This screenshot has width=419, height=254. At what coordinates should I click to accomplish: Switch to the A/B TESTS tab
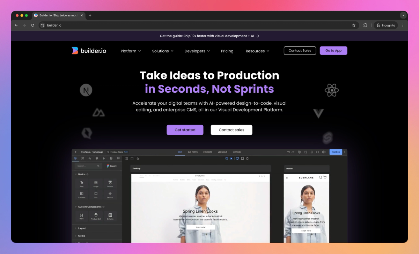pos(193,152)
